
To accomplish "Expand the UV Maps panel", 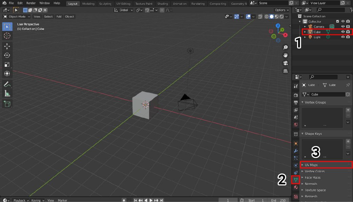I will 311,165.
